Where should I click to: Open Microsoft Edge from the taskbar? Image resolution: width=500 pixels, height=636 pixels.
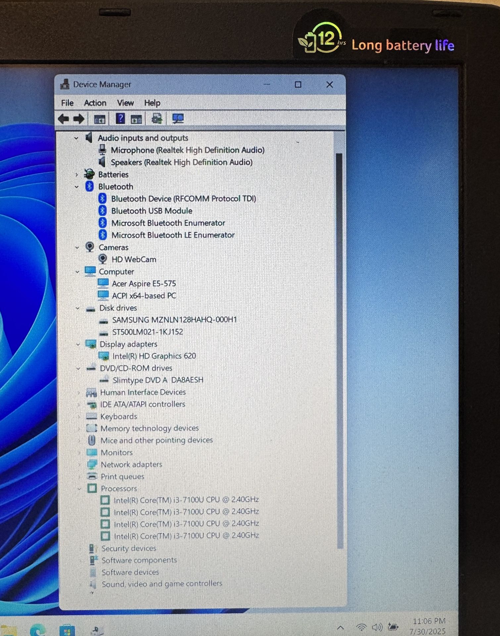pyautogui.click(x=37, y=629)
